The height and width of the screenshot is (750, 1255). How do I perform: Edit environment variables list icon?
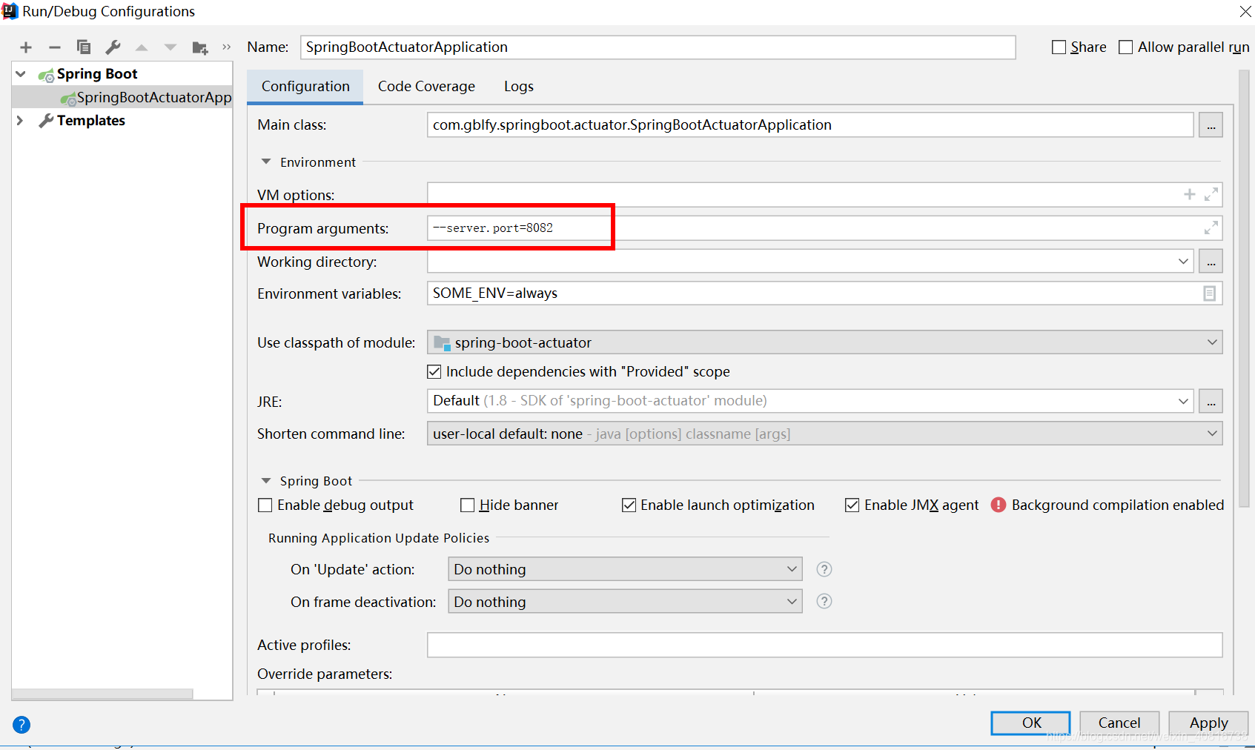coord(1209,293)
